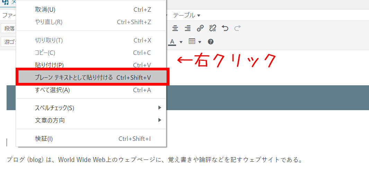Expand the text color dropdown arrow
Image resolution: width=369 pixels, height=173 pixels.
(x=181, y=42)
